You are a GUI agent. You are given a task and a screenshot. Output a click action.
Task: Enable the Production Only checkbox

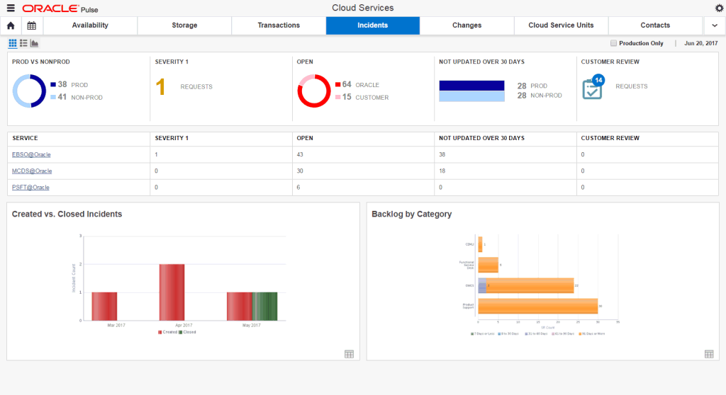(x=613, y=43)
